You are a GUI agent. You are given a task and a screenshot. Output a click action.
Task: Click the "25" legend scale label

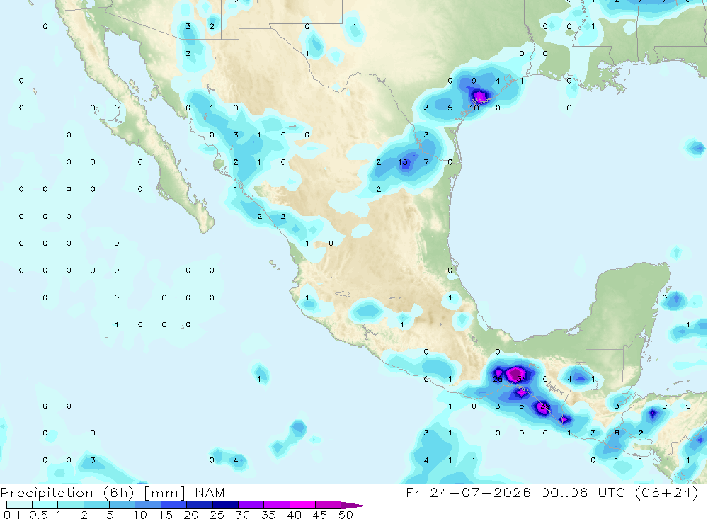coord(217,515)
